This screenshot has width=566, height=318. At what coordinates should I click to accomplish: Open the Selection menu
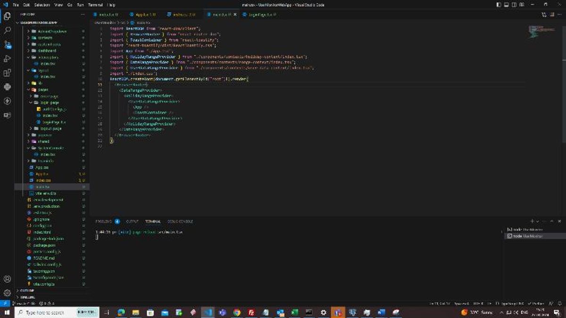(42, 4)
